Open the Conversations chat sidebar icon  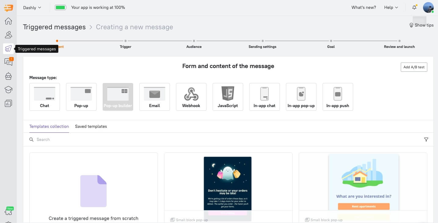pos(9,62)
